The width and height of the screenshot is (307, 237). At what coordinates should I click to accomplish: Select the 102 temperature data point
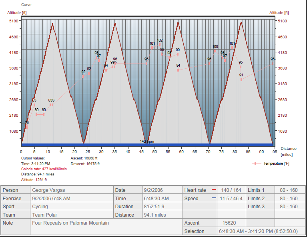(160, 45)
